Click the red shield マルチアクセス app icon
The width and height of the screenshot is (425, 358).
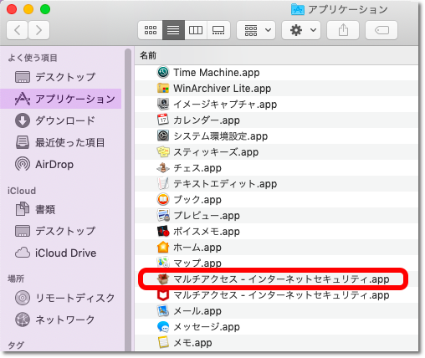(x=163, y=295)
